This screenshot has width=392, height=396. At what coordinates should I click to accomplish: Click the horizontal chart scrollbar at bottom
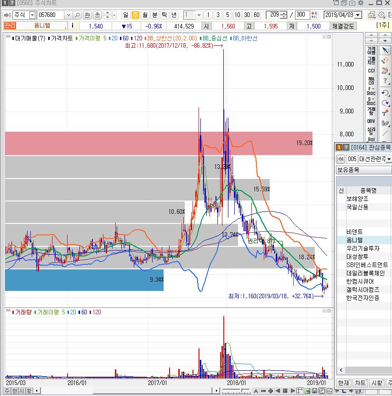tap(126, 390)
